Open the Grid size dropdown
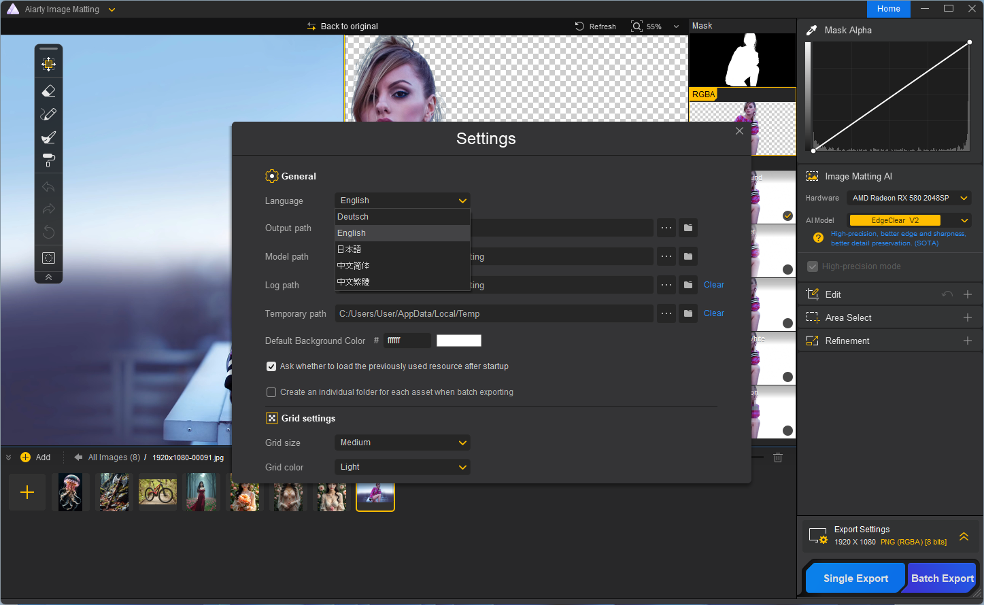984x605 pixels. (402, 443)
